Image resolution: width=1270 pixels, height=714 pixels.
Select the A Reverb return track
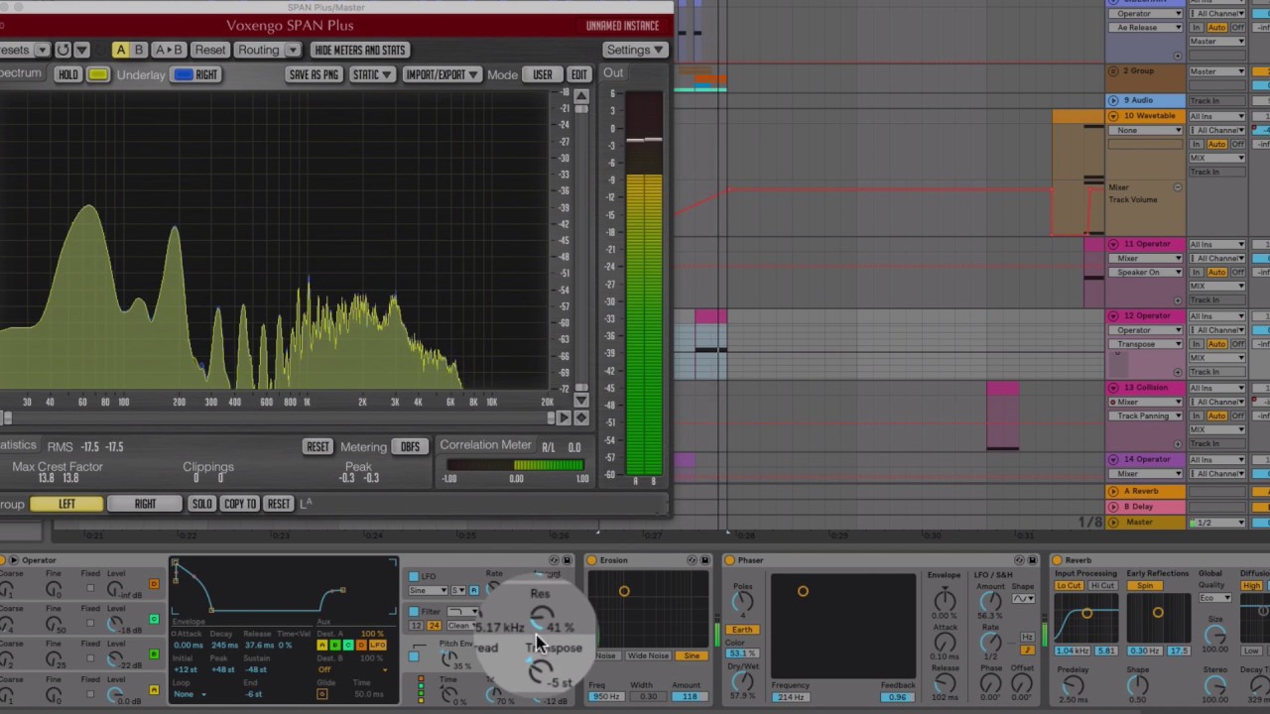pos(1146,492)
